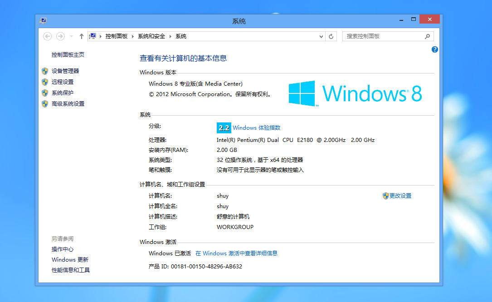Click the 更改设置 link
The height and width of the screenshot is (302, 492).
(x=400, y=196)
